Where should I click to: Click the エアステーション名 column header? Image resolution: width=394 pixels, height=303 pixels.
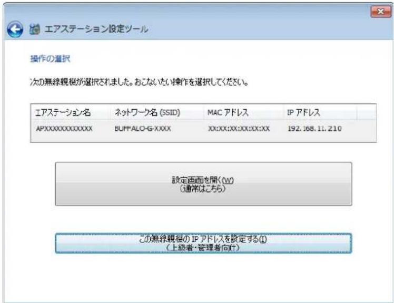click(x=71, y=112)
